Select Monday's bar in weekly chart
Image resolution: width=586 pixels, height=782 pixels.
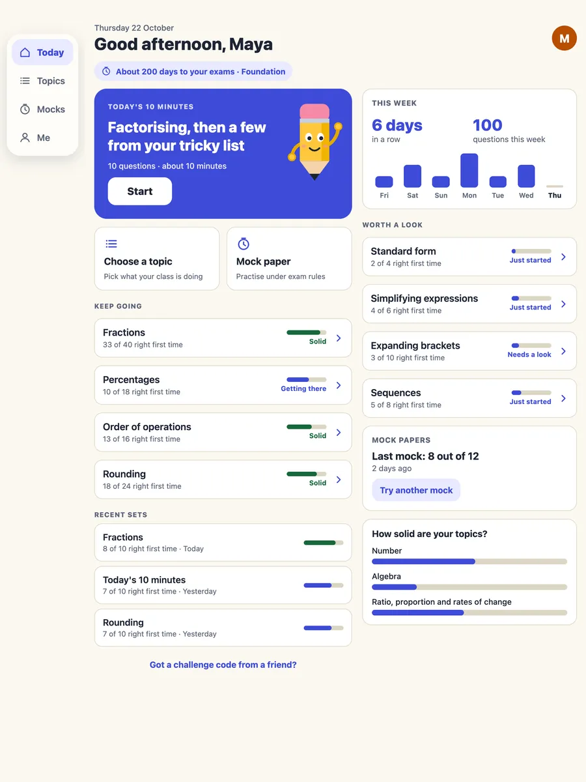469,171
